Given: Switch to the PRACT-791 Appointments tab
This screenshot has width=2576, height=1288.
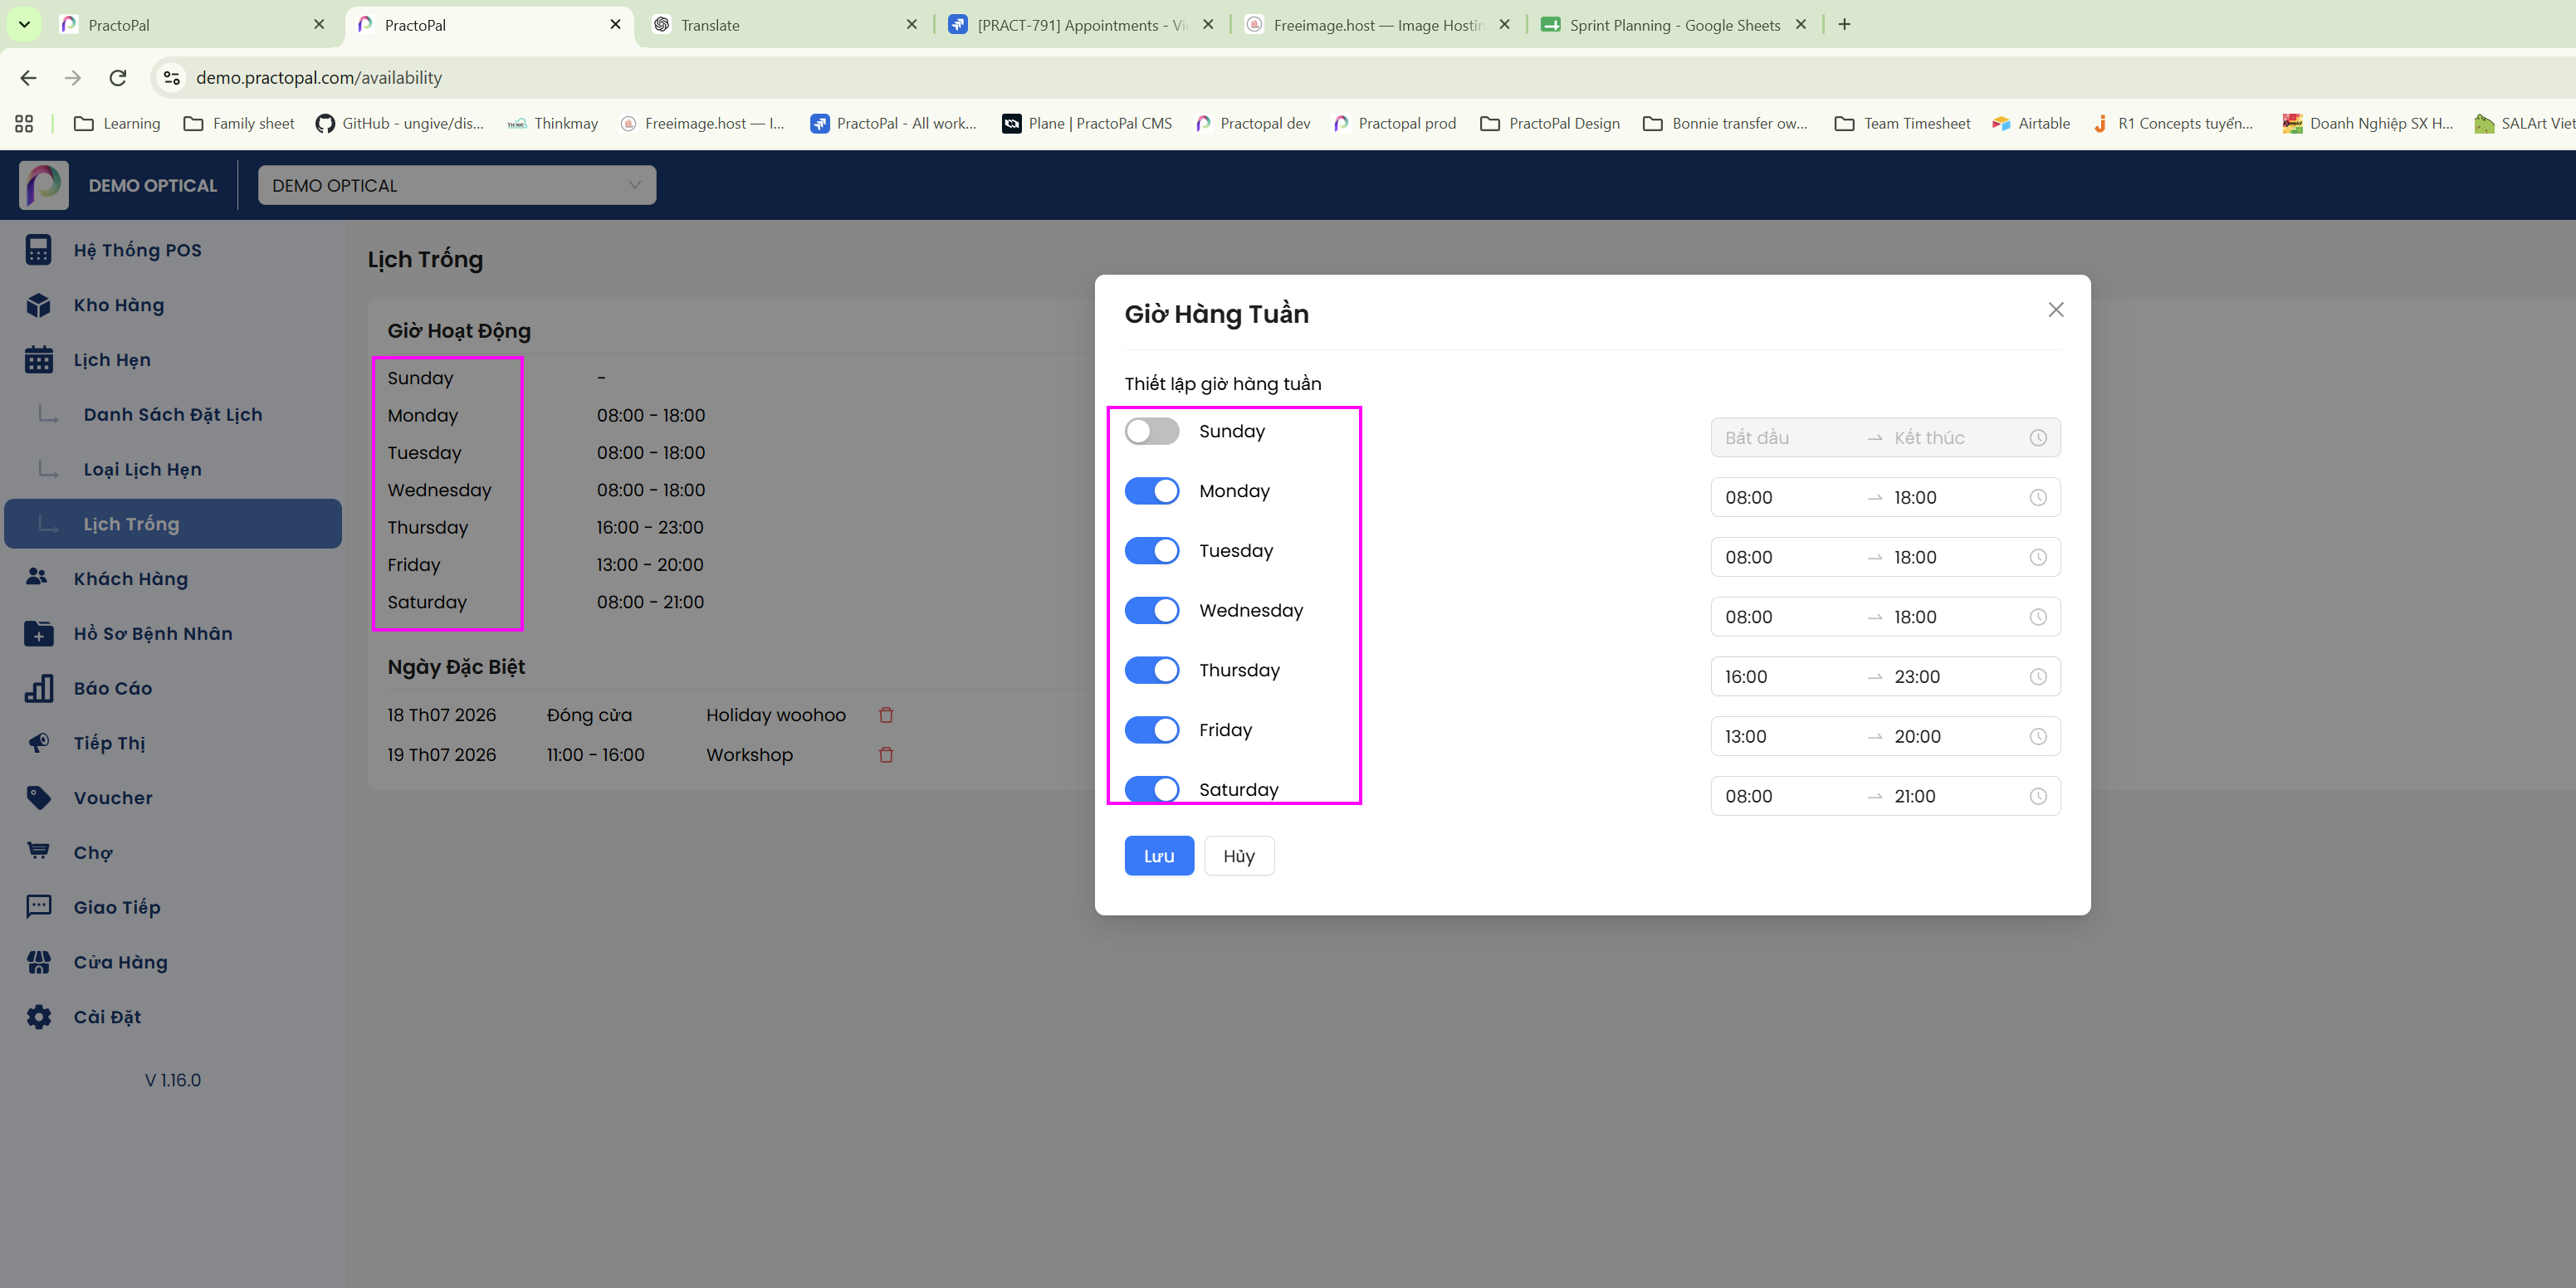Looking at the screenshot, I should (1081, 25).
